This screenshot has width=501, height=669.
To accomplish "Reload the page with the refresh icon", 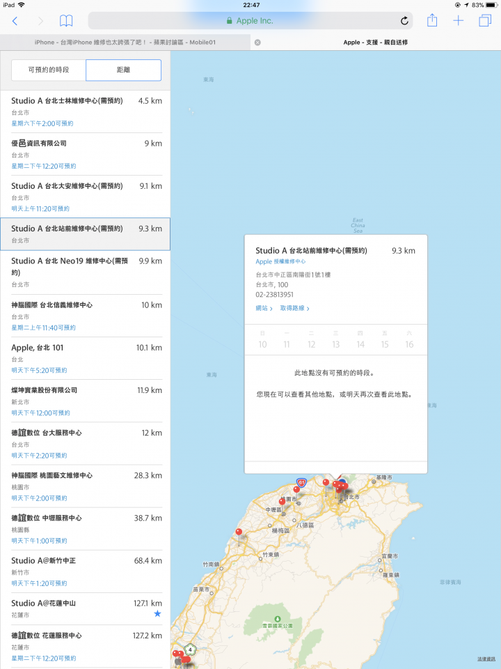I will [x=404, y=20].
